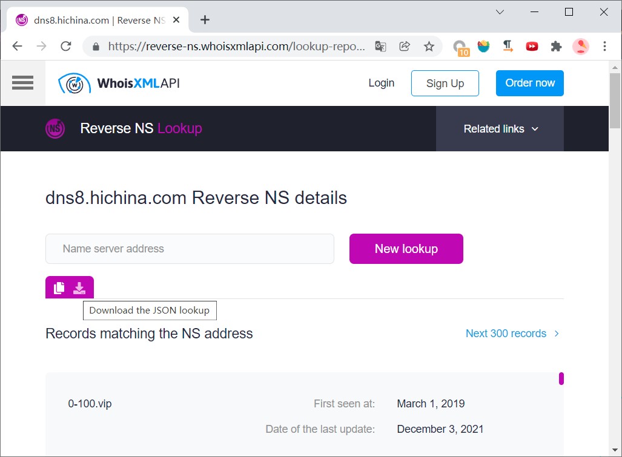The width and height of the screenshot is (622, 457).
Task: Click the Login link
Action: click(x=381, y=83)
